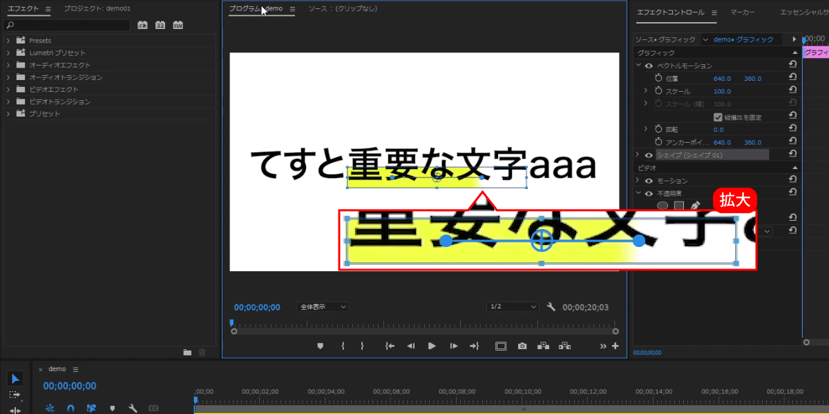
Task: Go to In point
Action: 390,346
